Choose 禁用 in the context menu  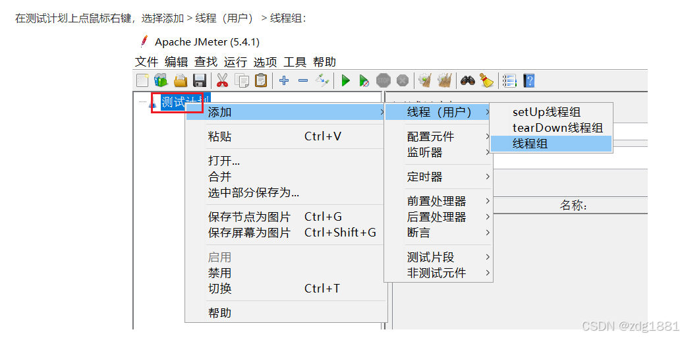tap(286, 273)
